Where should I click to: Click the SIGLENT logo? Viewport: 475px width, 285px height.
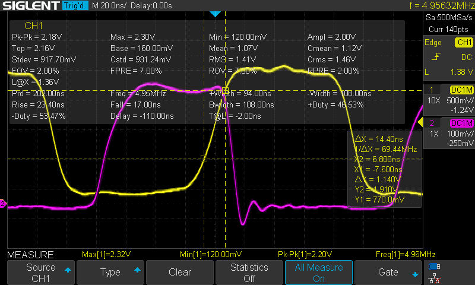[x=30, y=6]
